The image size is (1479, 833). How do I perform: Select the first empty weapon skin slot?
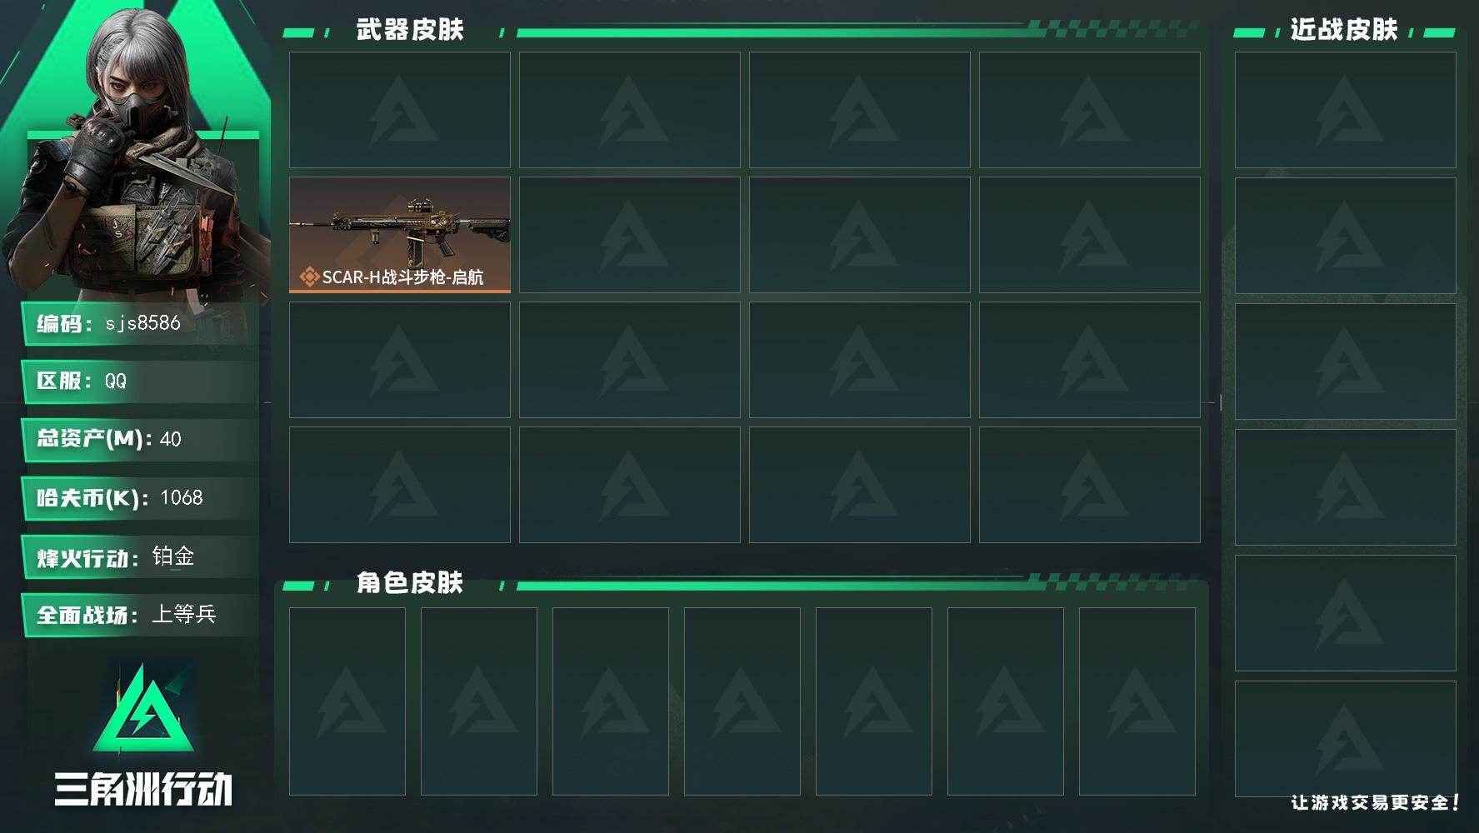[400, 110]
